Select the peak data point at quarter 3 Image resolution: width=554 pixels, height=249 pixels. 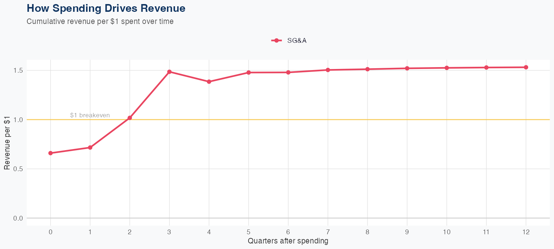[x=170, y=72]
